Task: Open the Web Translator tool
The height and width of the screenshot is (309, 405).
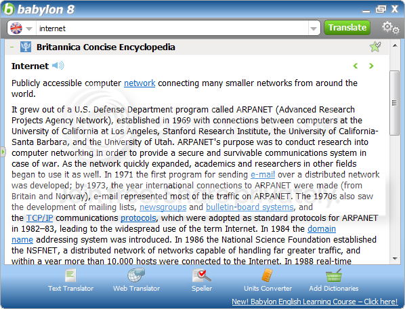Action: pyautogui.click(x=136, y=281)
